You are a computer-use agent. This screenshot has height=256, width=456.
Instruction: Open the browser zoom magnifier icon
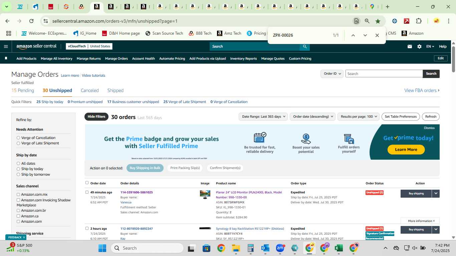[367, 21]
